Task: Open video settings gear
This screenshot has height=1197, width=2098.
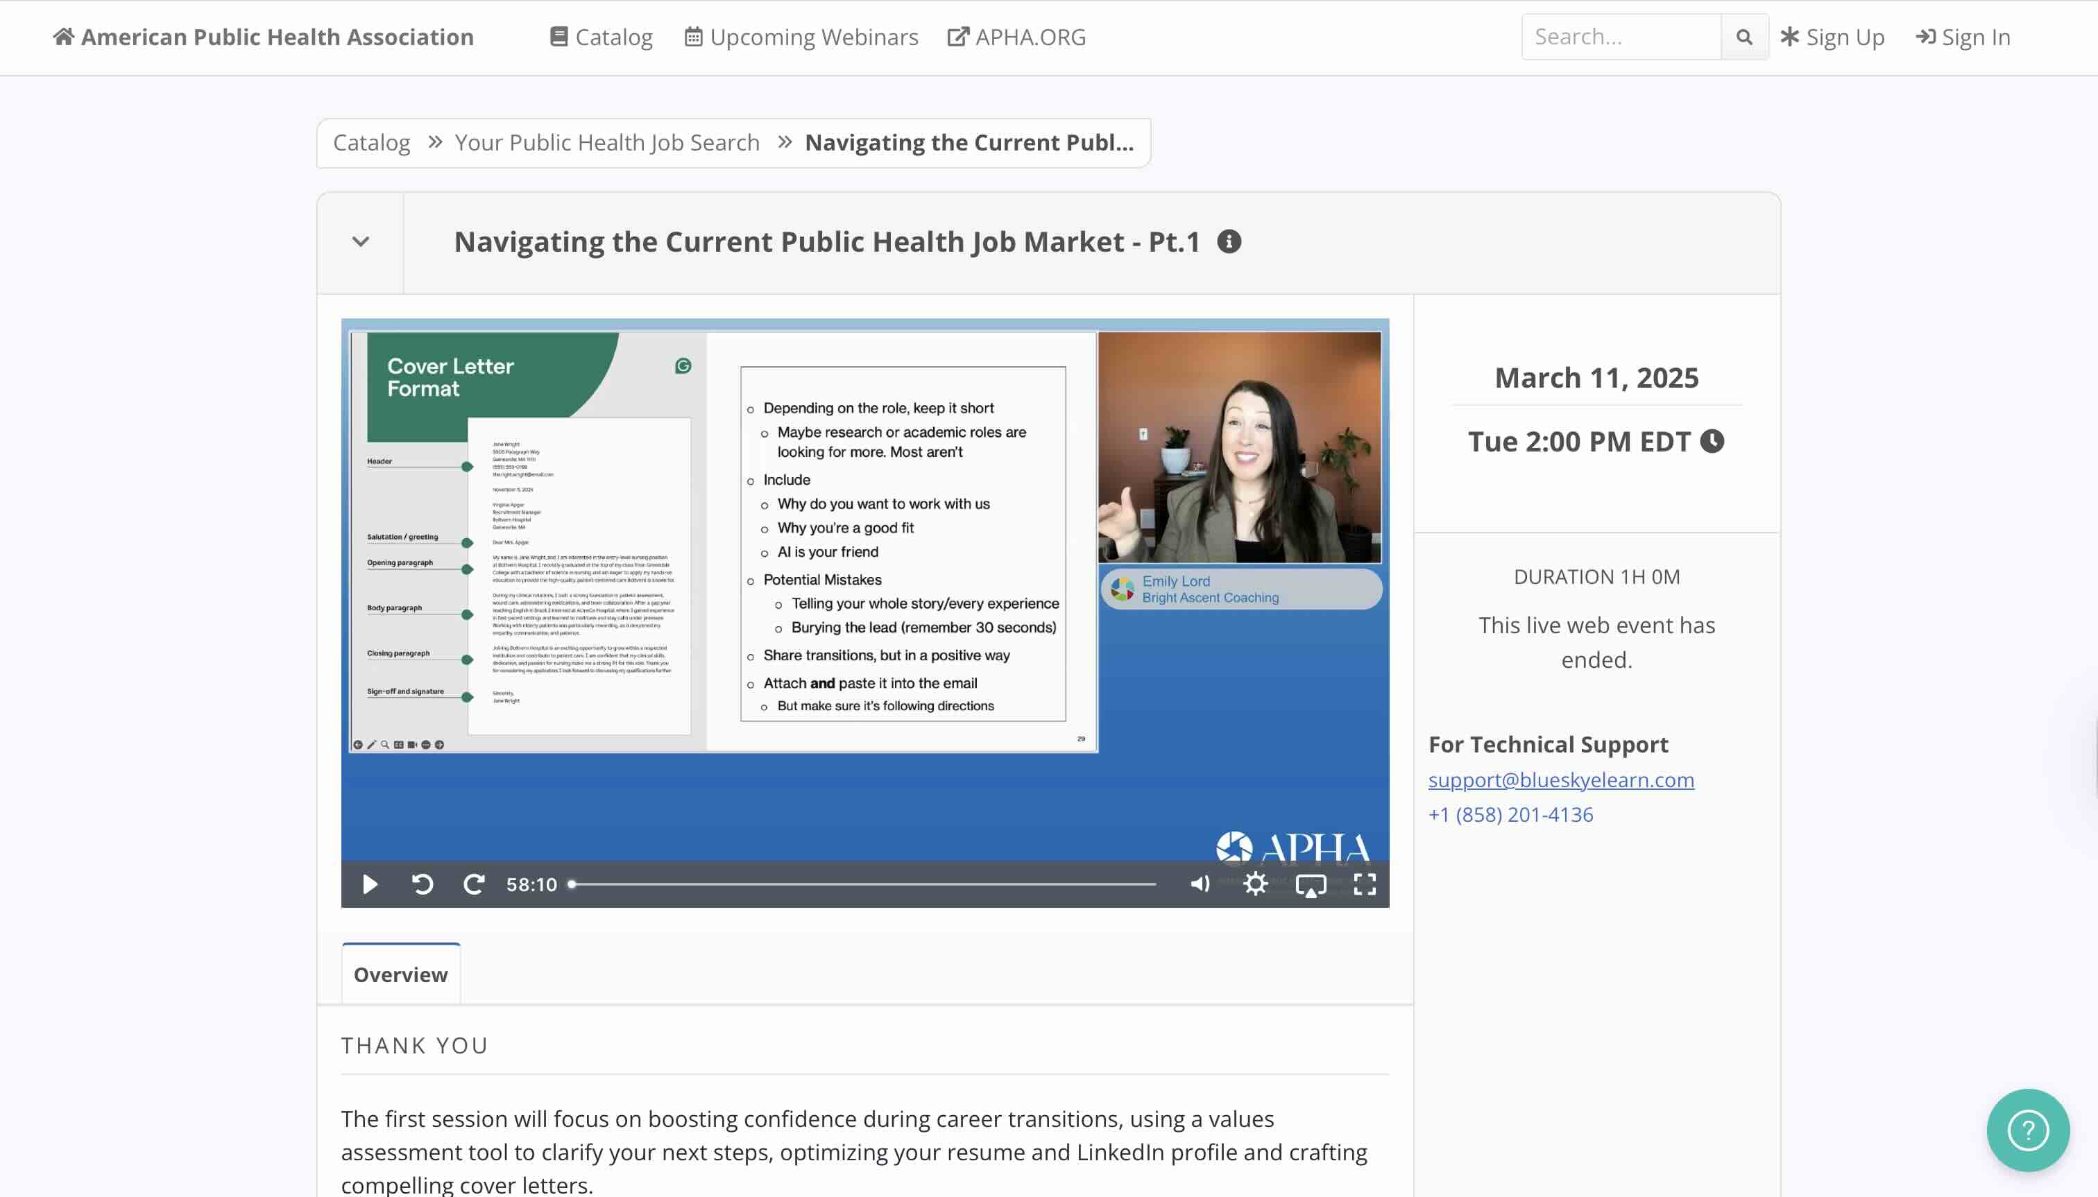Action: point(1255,884)
